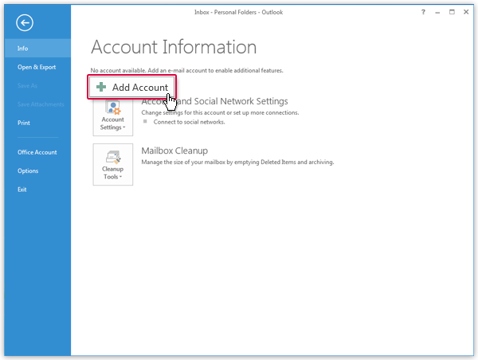The image size is (478, 360).
Task: Close the Outlook window
Action: click(466, 12)
